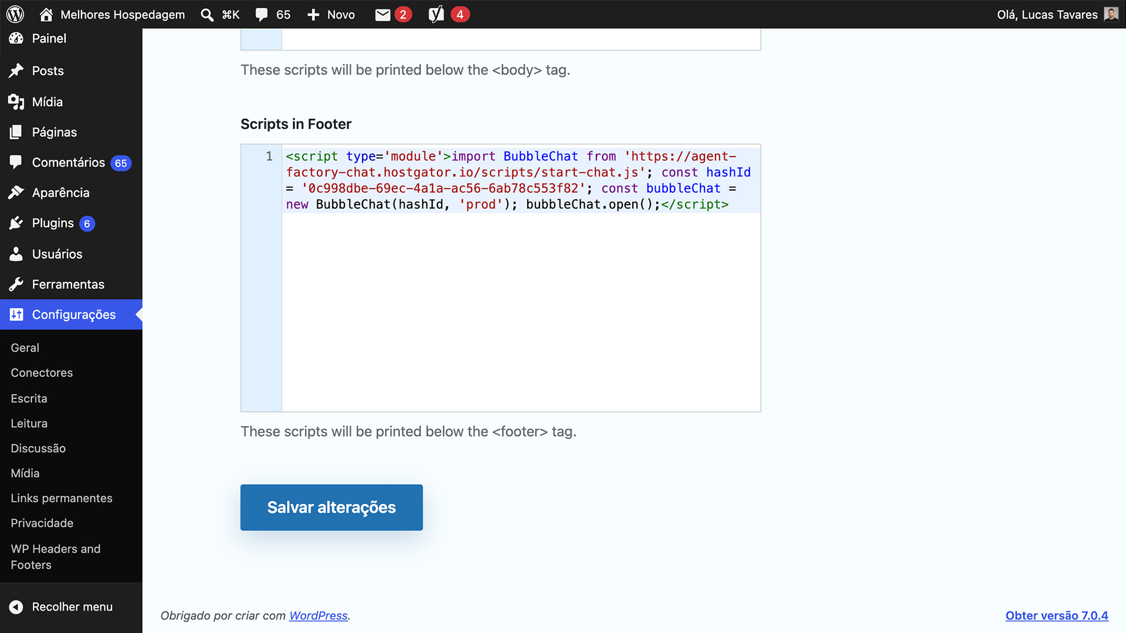Open the Conectores submenu item
Screen dimensions: 1126x633
42,373
